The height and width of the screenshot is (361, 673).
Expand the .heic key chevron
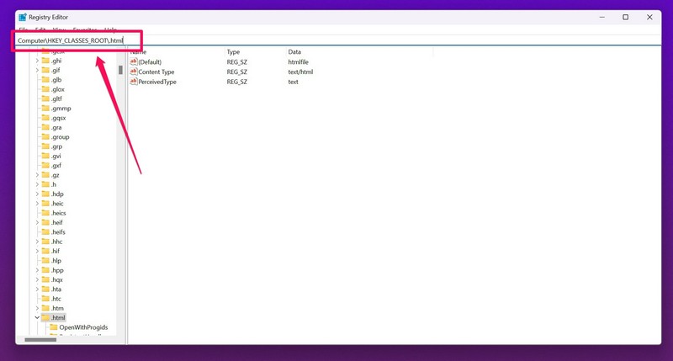[x=37, y=204]
